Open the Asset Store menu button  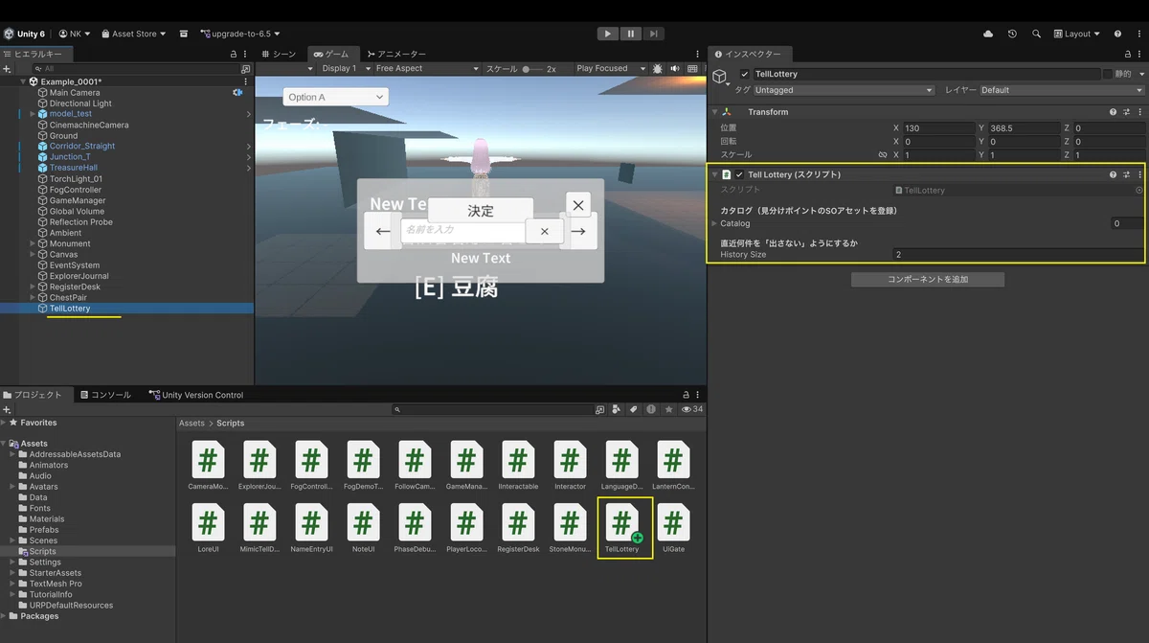click(x=134, y=34)
